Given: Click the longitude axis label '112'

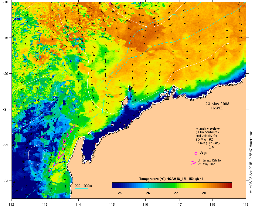Looking at the screenshot, I should (x=12, y=204).
